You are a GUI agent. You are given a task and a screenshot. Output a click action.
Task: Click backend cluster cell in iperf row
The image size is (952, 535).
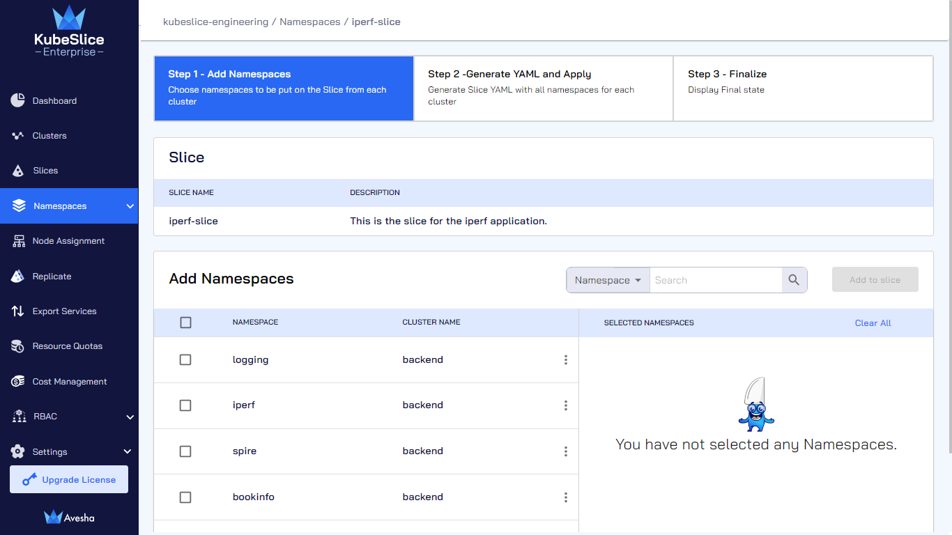tap(423, 405)
